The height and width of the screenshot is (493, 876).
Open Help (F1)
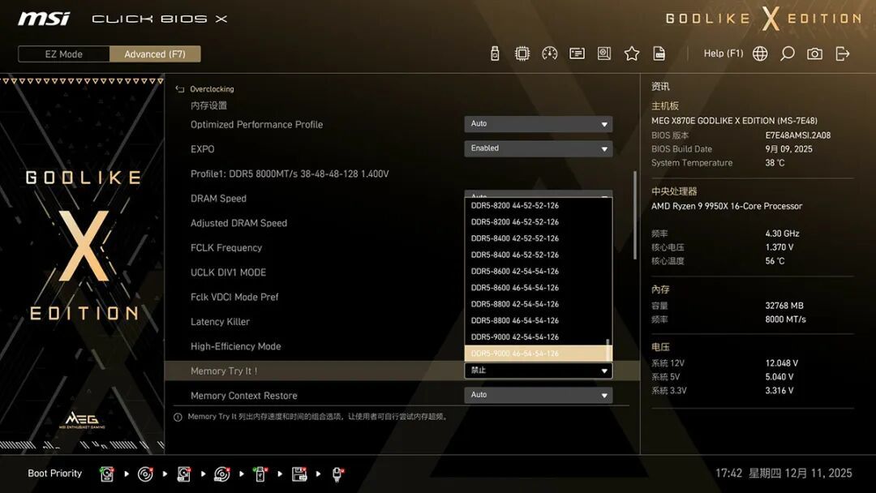click(724, 54)
